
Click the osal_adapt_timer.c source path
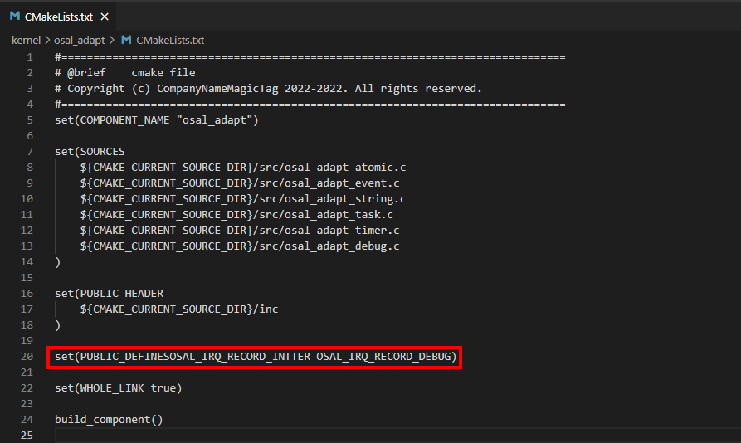pos(239,231)
